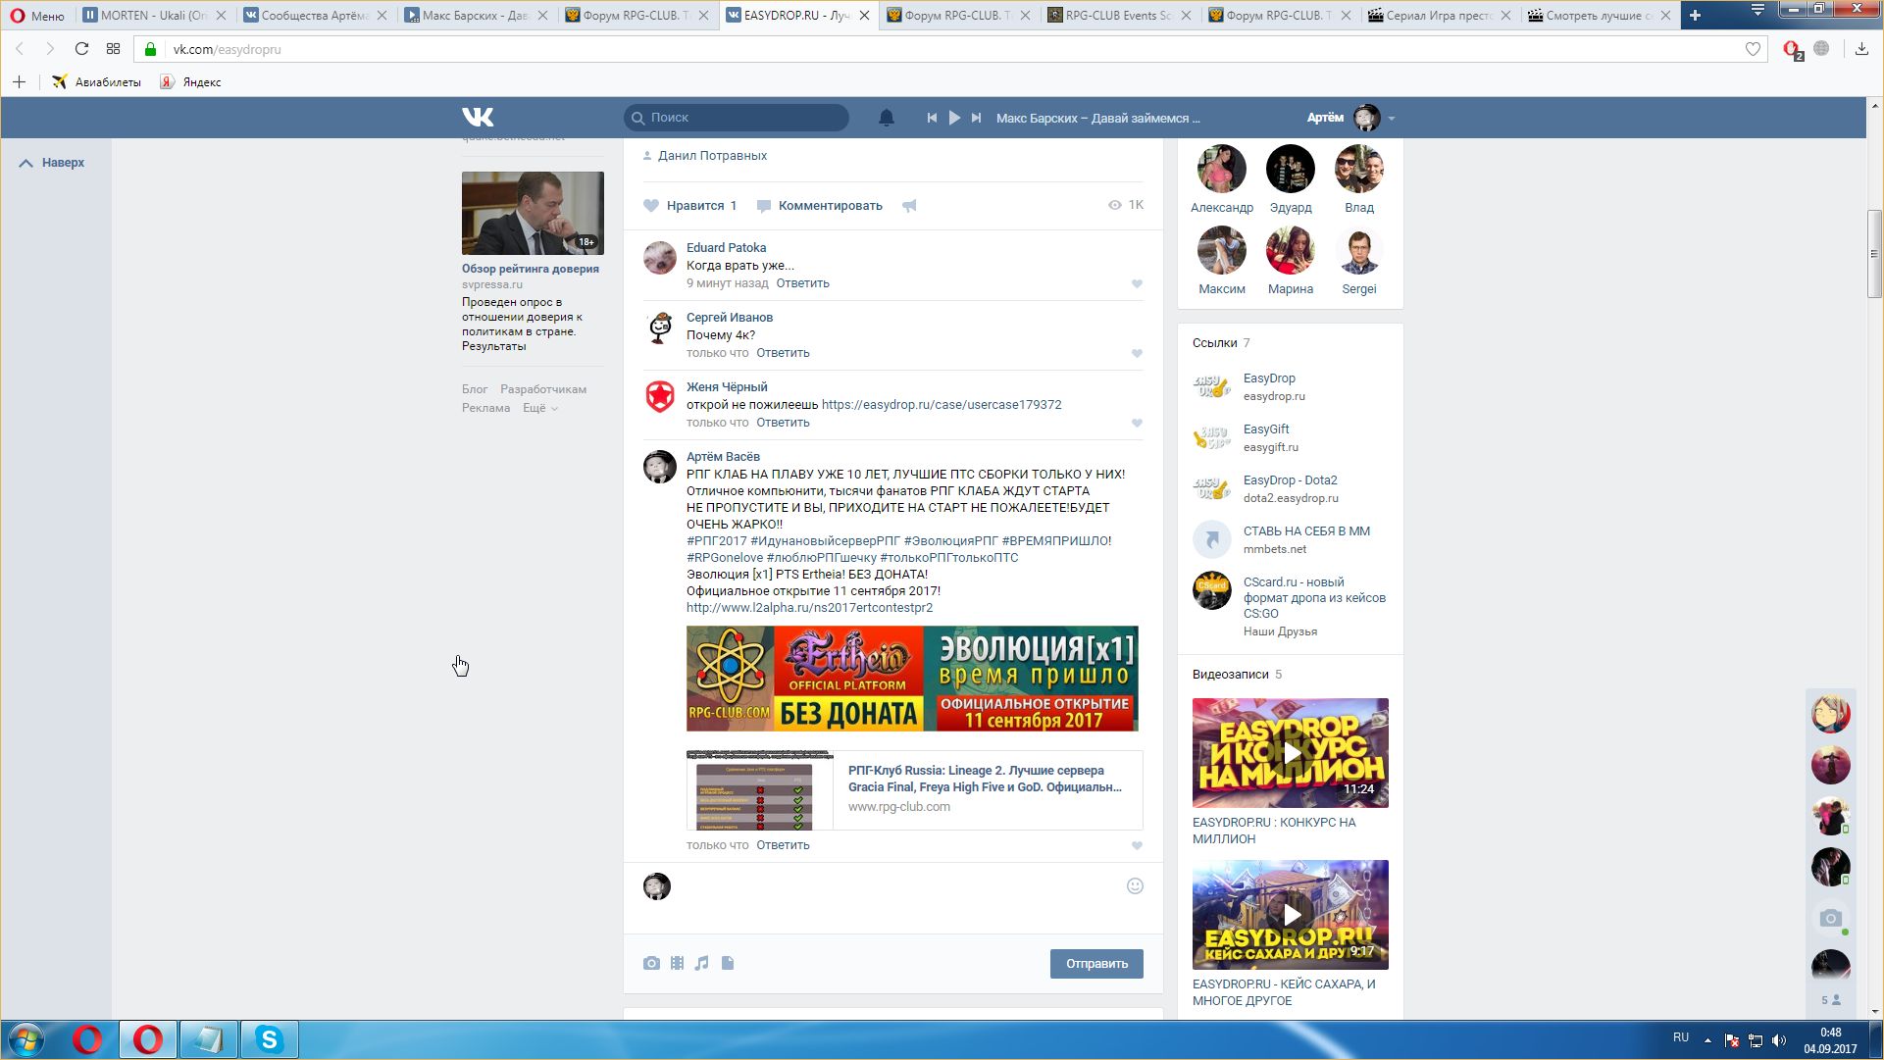Open CScard.ru link icon

(x=1211, y=590)
